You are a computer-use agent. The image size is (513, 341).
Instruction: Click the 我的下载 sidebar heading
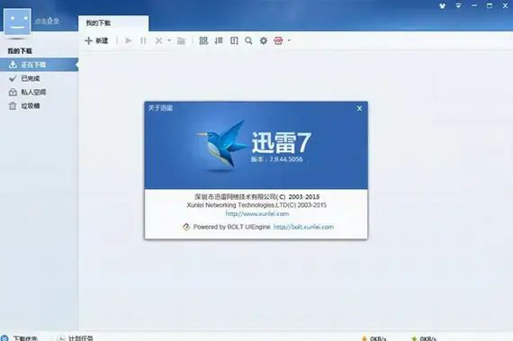(20, 51)
